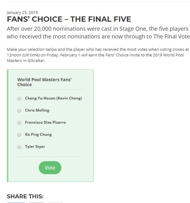Select the Chris Melling radio button

click(19, 111)
